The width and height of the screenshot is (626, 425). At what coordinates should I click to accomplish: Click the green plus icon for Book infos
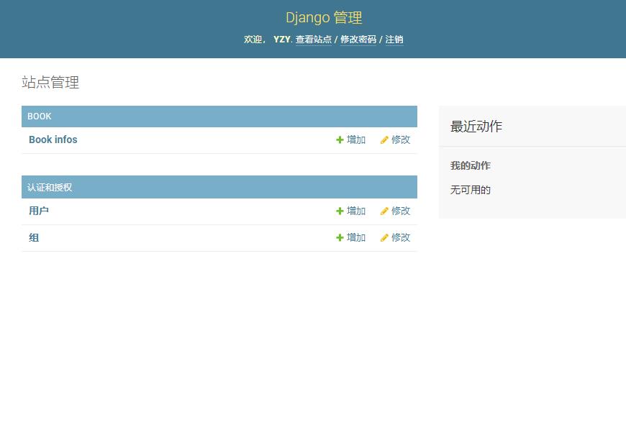coord(340,140)
